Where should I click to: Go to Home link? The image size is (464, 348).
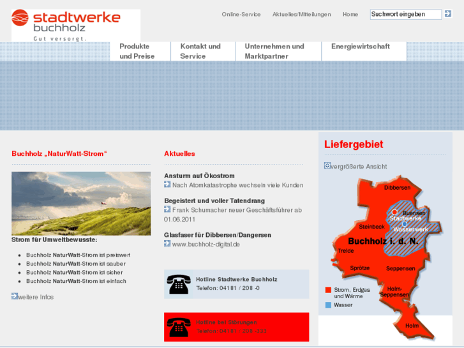350,14
